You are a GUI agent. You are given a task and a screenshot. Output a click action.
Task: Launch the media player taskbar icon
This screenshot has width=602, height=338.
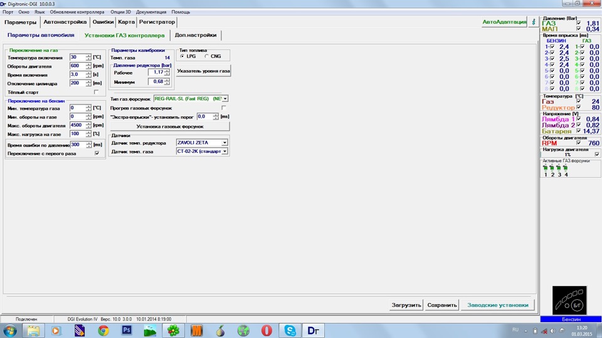click(56, 330)
